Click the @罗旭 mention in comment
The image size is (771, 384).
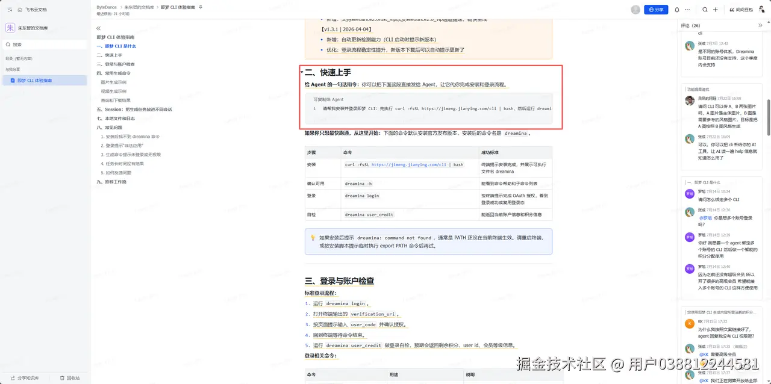click(x=705, y=218)
